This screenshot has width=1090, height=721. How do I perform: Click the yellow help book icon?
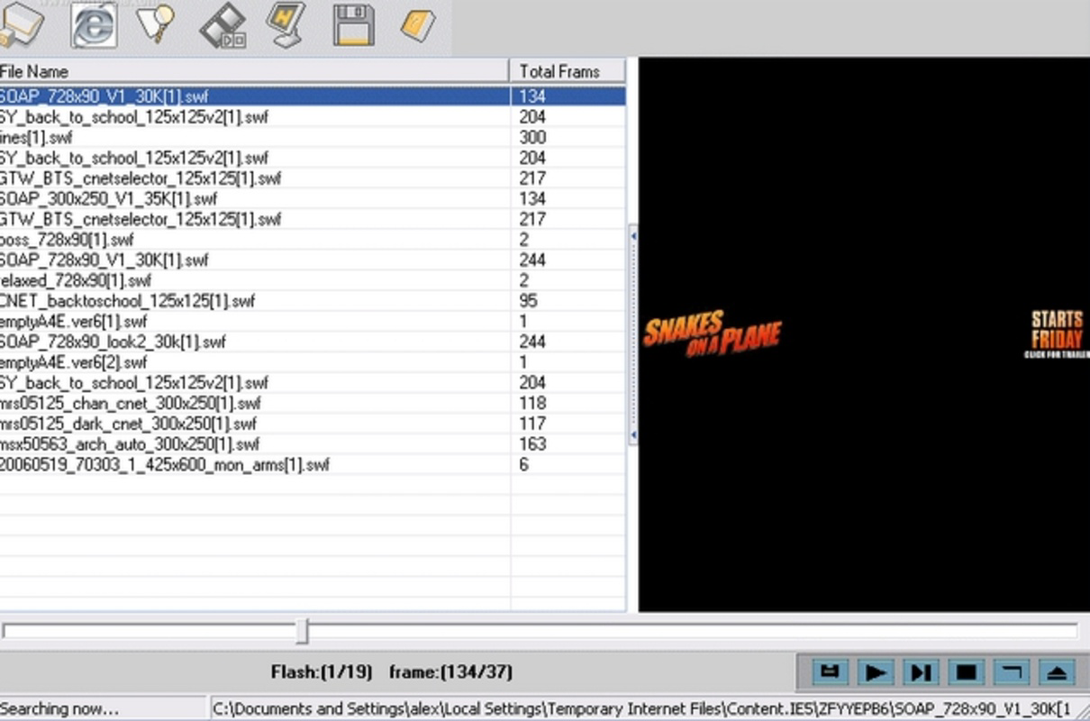tap(418, 24)
